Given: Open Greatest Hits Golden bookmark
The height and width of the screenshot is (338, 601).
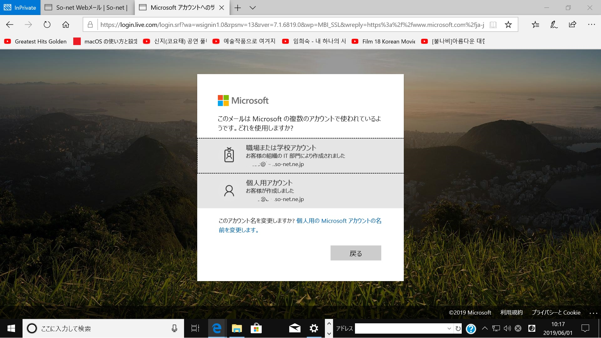Looking at the screenshot, I should (35, 41).
